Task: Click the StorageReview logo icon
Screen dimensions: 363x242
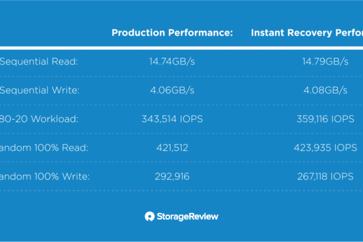Action: point(150,217)
